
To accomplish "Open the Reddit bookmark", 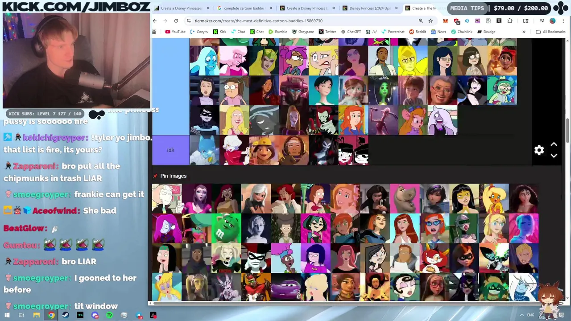I will [x=418, y=32].
